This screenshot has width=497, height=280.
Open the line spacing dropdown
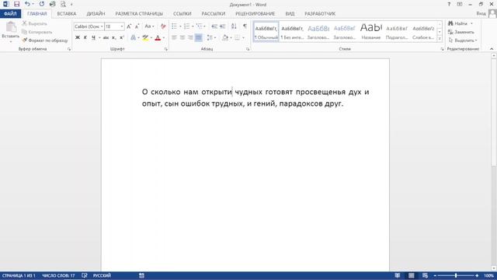point(215,37)
